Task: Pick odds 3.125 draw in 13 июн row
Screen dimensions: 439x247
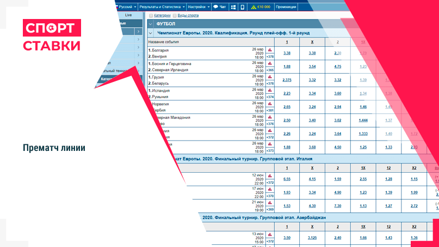Action: tap(312, 238)
